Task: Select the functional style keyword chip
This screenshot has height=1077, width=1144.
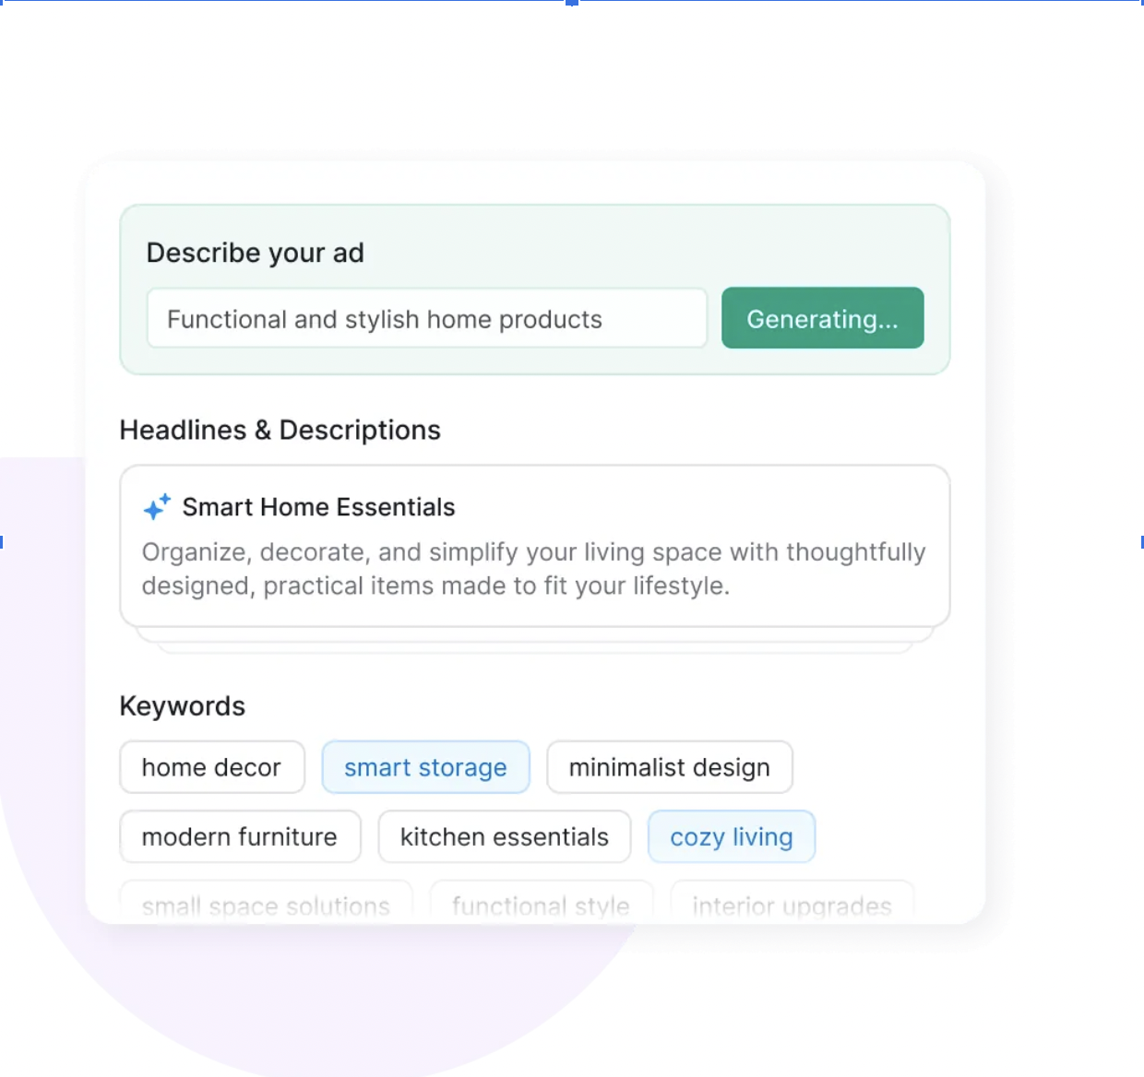Action: click(541, 905)
